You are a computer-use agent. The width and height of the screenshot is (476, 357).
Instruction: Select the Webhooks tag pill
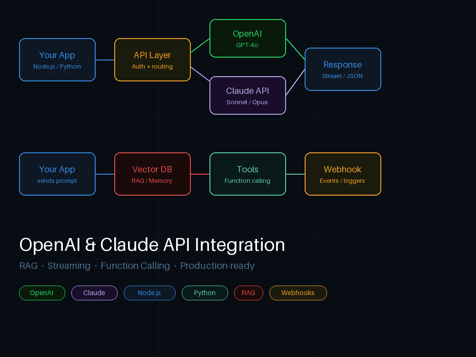click(298, 293)
